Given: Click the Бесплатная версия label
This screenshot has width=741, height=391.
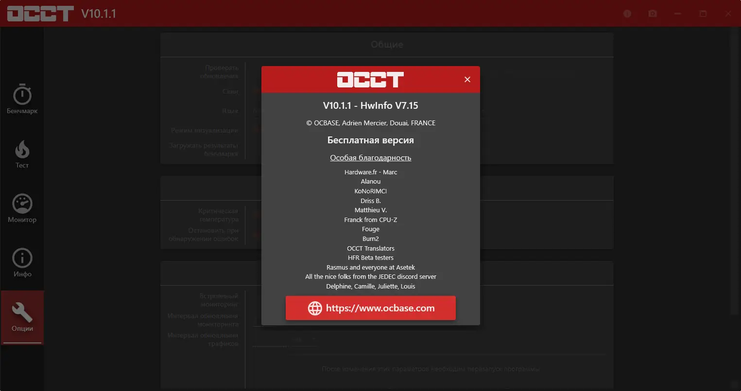Looking at the screenshot, I should click(x=371, y=140).
